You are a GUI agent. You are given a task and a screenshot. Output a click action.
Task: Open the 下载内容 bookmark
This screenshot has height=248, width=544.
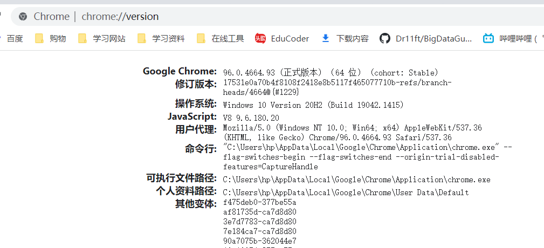coord(345,38)
